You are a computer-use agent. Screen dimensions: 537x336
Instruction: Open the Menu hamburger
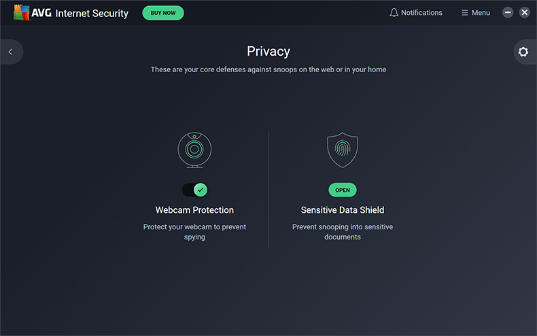tap(476, 13)
